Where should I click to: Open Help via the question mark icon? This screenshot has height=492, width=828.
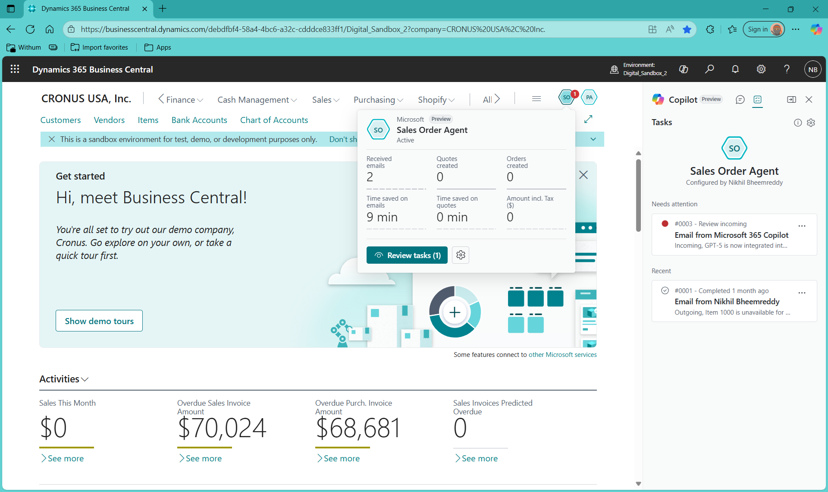pyautogui.click(x=787, y=69)
